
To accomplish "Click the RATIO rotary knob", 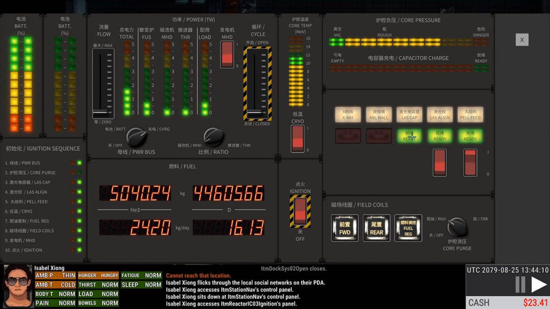I will coord(213,137).
